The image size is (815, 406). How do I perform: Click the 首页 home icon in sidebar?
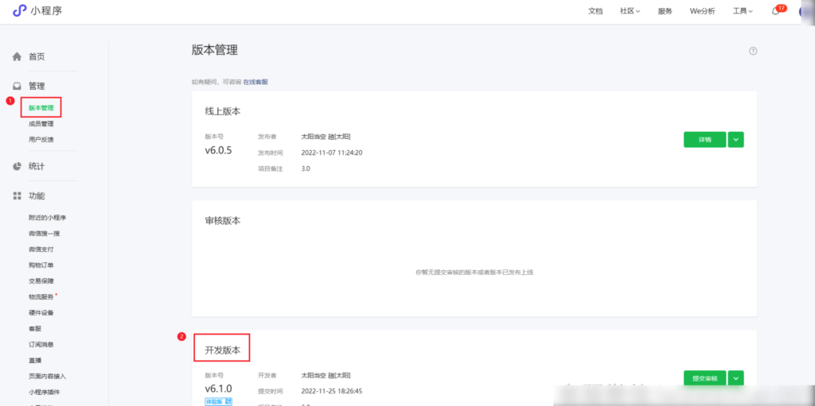tap(17, 57)
